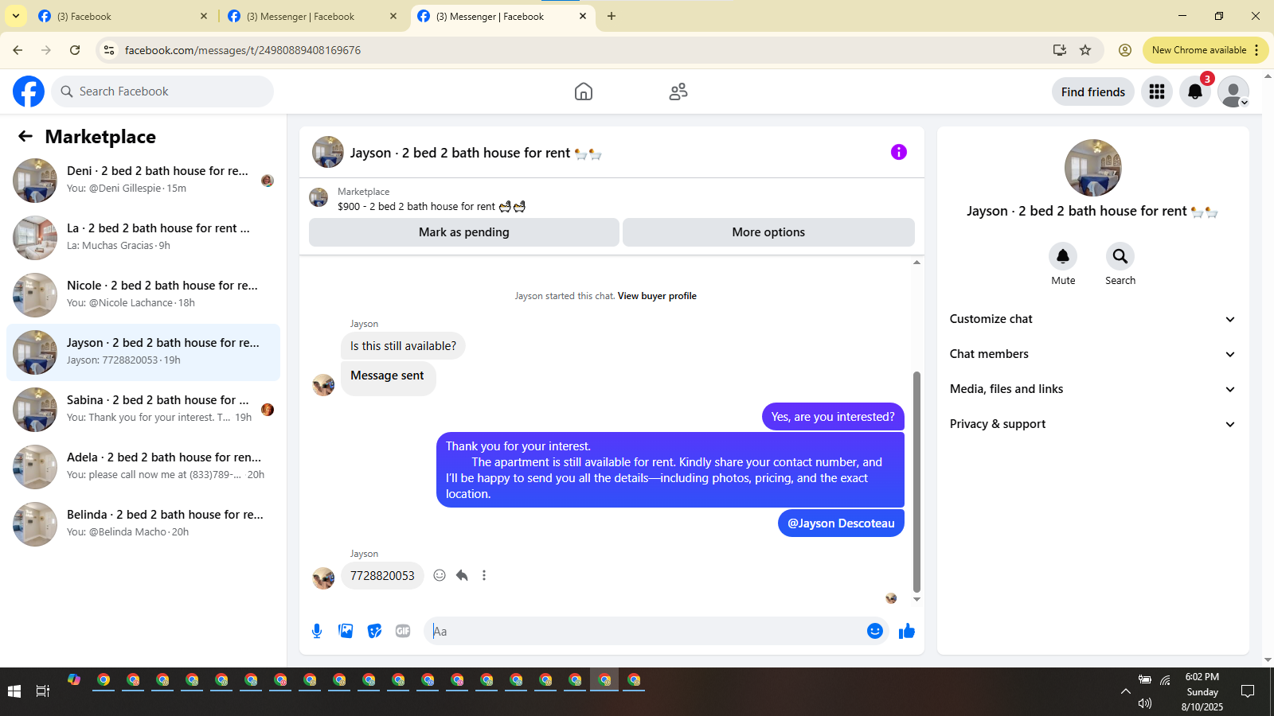This screenshot has width=1274, height=716.
Task: Click More options button
Action: pos(768,232)
